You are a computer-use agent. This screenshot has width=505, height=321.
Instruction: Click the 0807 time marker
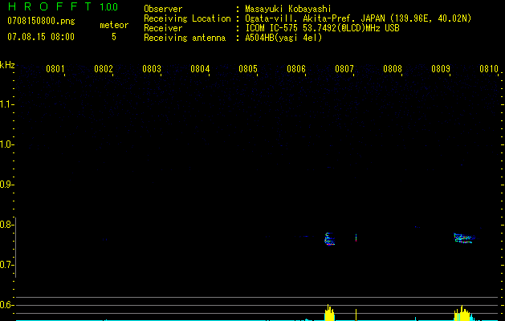click(344, 69)
